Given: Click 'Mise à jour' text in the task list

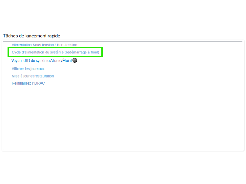Looking at the screenshot, I should click(x=20, y=76).
